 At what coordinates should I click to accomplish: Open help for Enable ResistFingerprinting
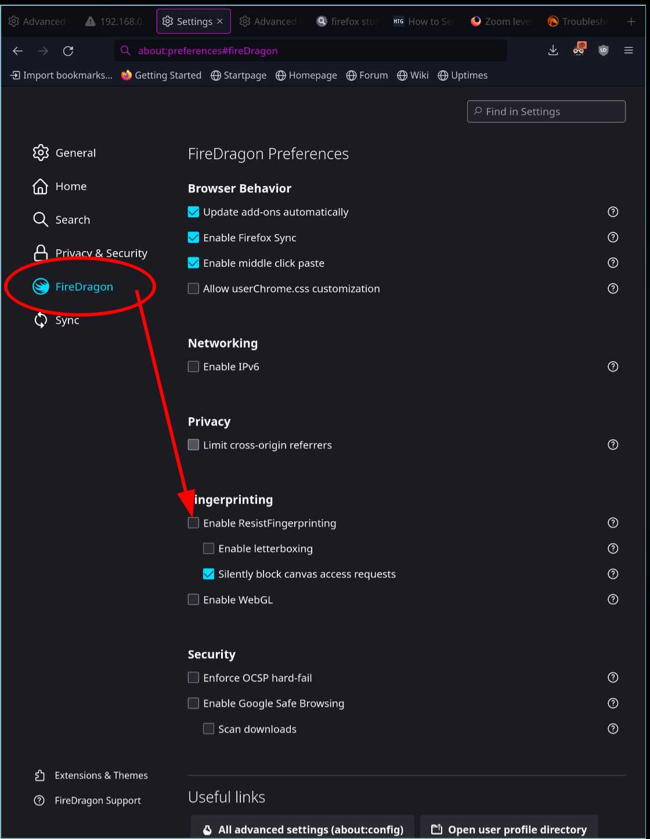tap(613, 523)
